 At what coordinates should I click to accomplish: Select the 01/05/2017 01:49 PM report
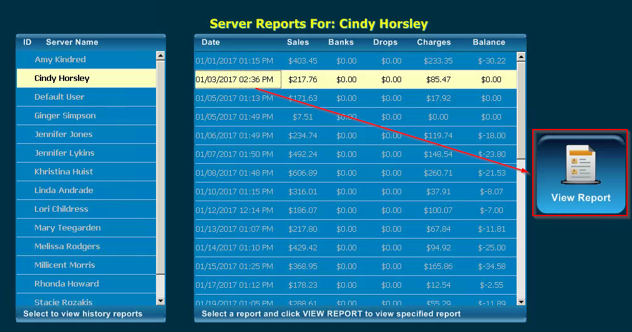pyautogui.click(x=356, y=117)
